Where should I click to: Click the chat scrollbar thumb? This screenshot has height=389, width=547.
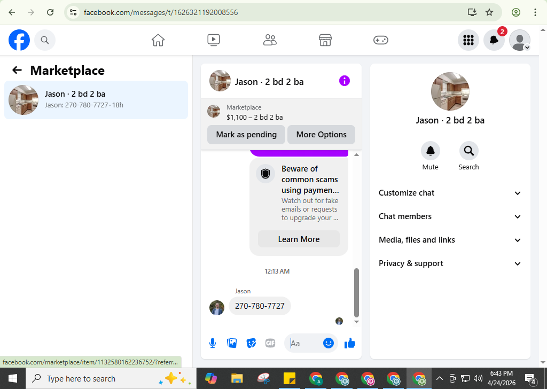coord(356,292)
